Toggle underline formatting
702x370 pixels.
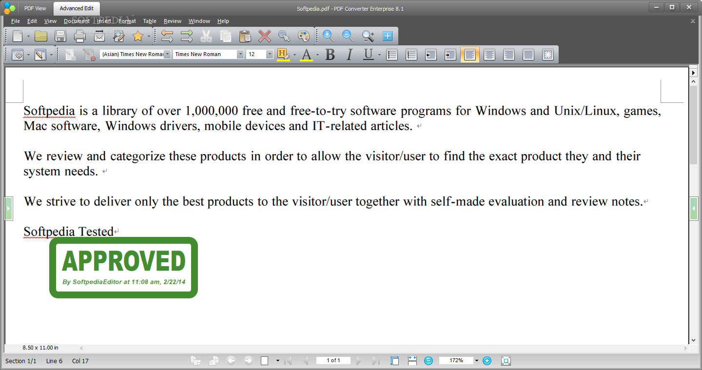pos(369,55)
